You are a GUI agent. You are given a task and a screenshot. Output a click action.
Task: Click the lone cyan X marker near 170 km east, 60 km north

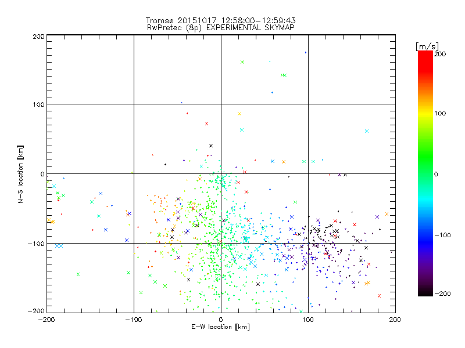(367, 131)
